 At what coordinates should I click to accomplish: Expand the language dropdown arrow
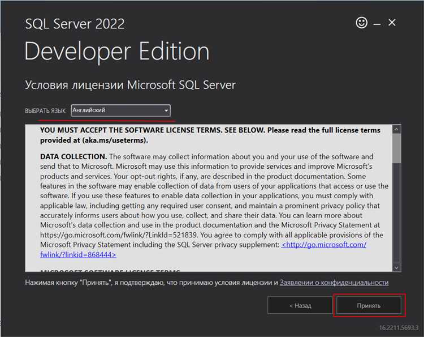click(x=166, y=110)
